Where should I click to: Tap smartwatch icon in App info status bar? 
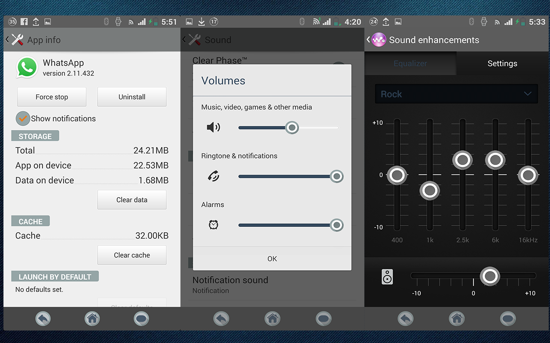click(x=118, y=22)
